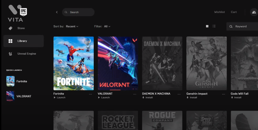Click the Fortnite quick launch label
This screenshot has height=130, width=258.
22,81
